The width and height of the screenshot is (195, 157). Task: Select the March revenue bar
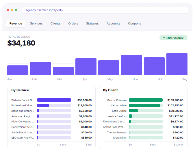(x=63, y=71)
